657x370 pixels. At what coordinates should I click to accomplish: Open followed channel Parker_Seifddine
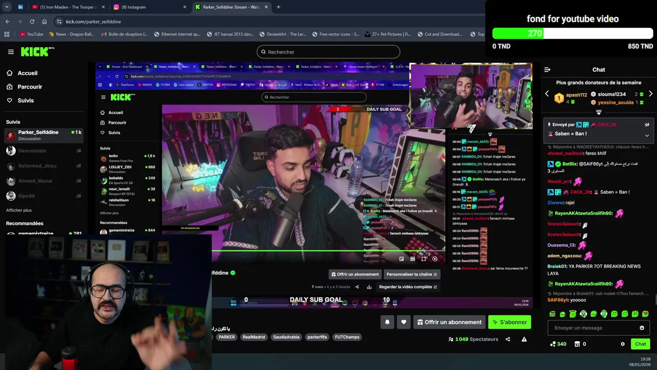pyautogui.click(x=43, y=135)
